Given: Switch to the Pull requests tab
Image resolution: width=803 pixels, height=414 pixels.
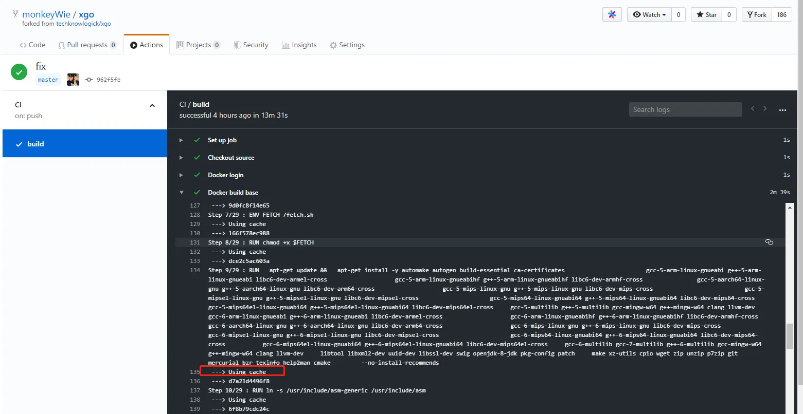Looking at the screenshot, I should point(87,45).
